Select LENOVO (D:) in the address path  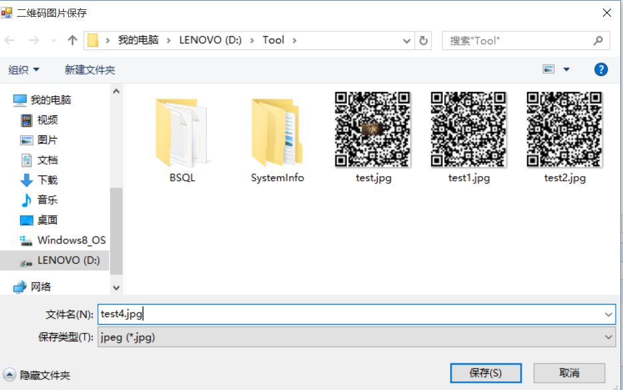click(210, 40)
